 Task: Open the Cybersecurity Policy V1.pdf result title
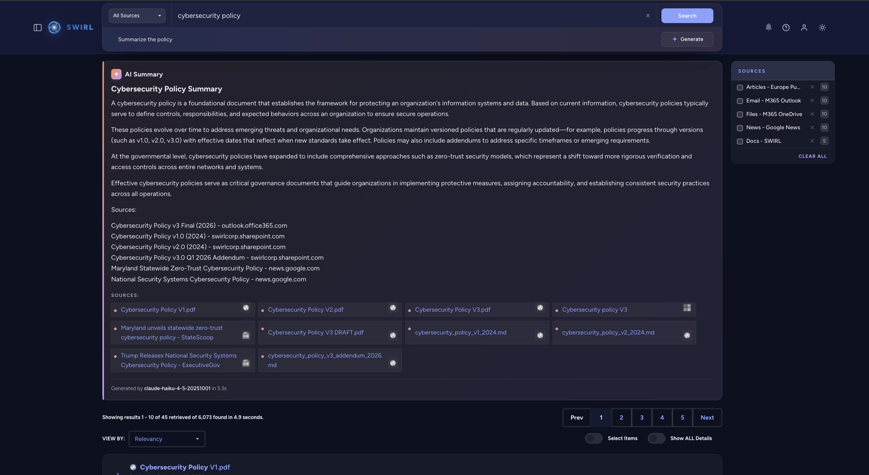click(184, 467)
